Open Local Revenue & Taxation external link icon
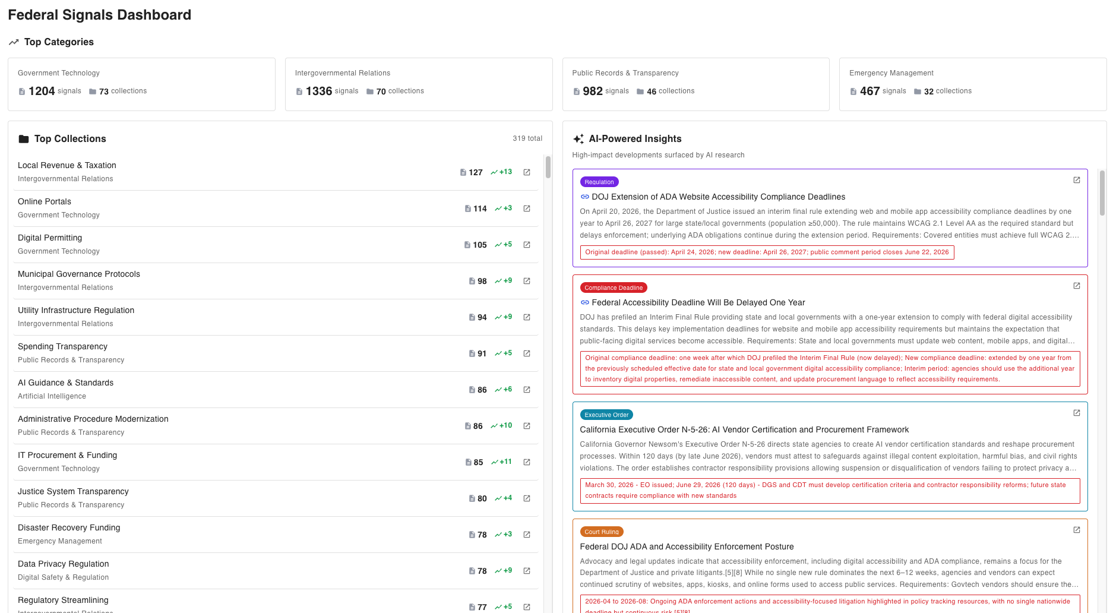 click(527, 172)
